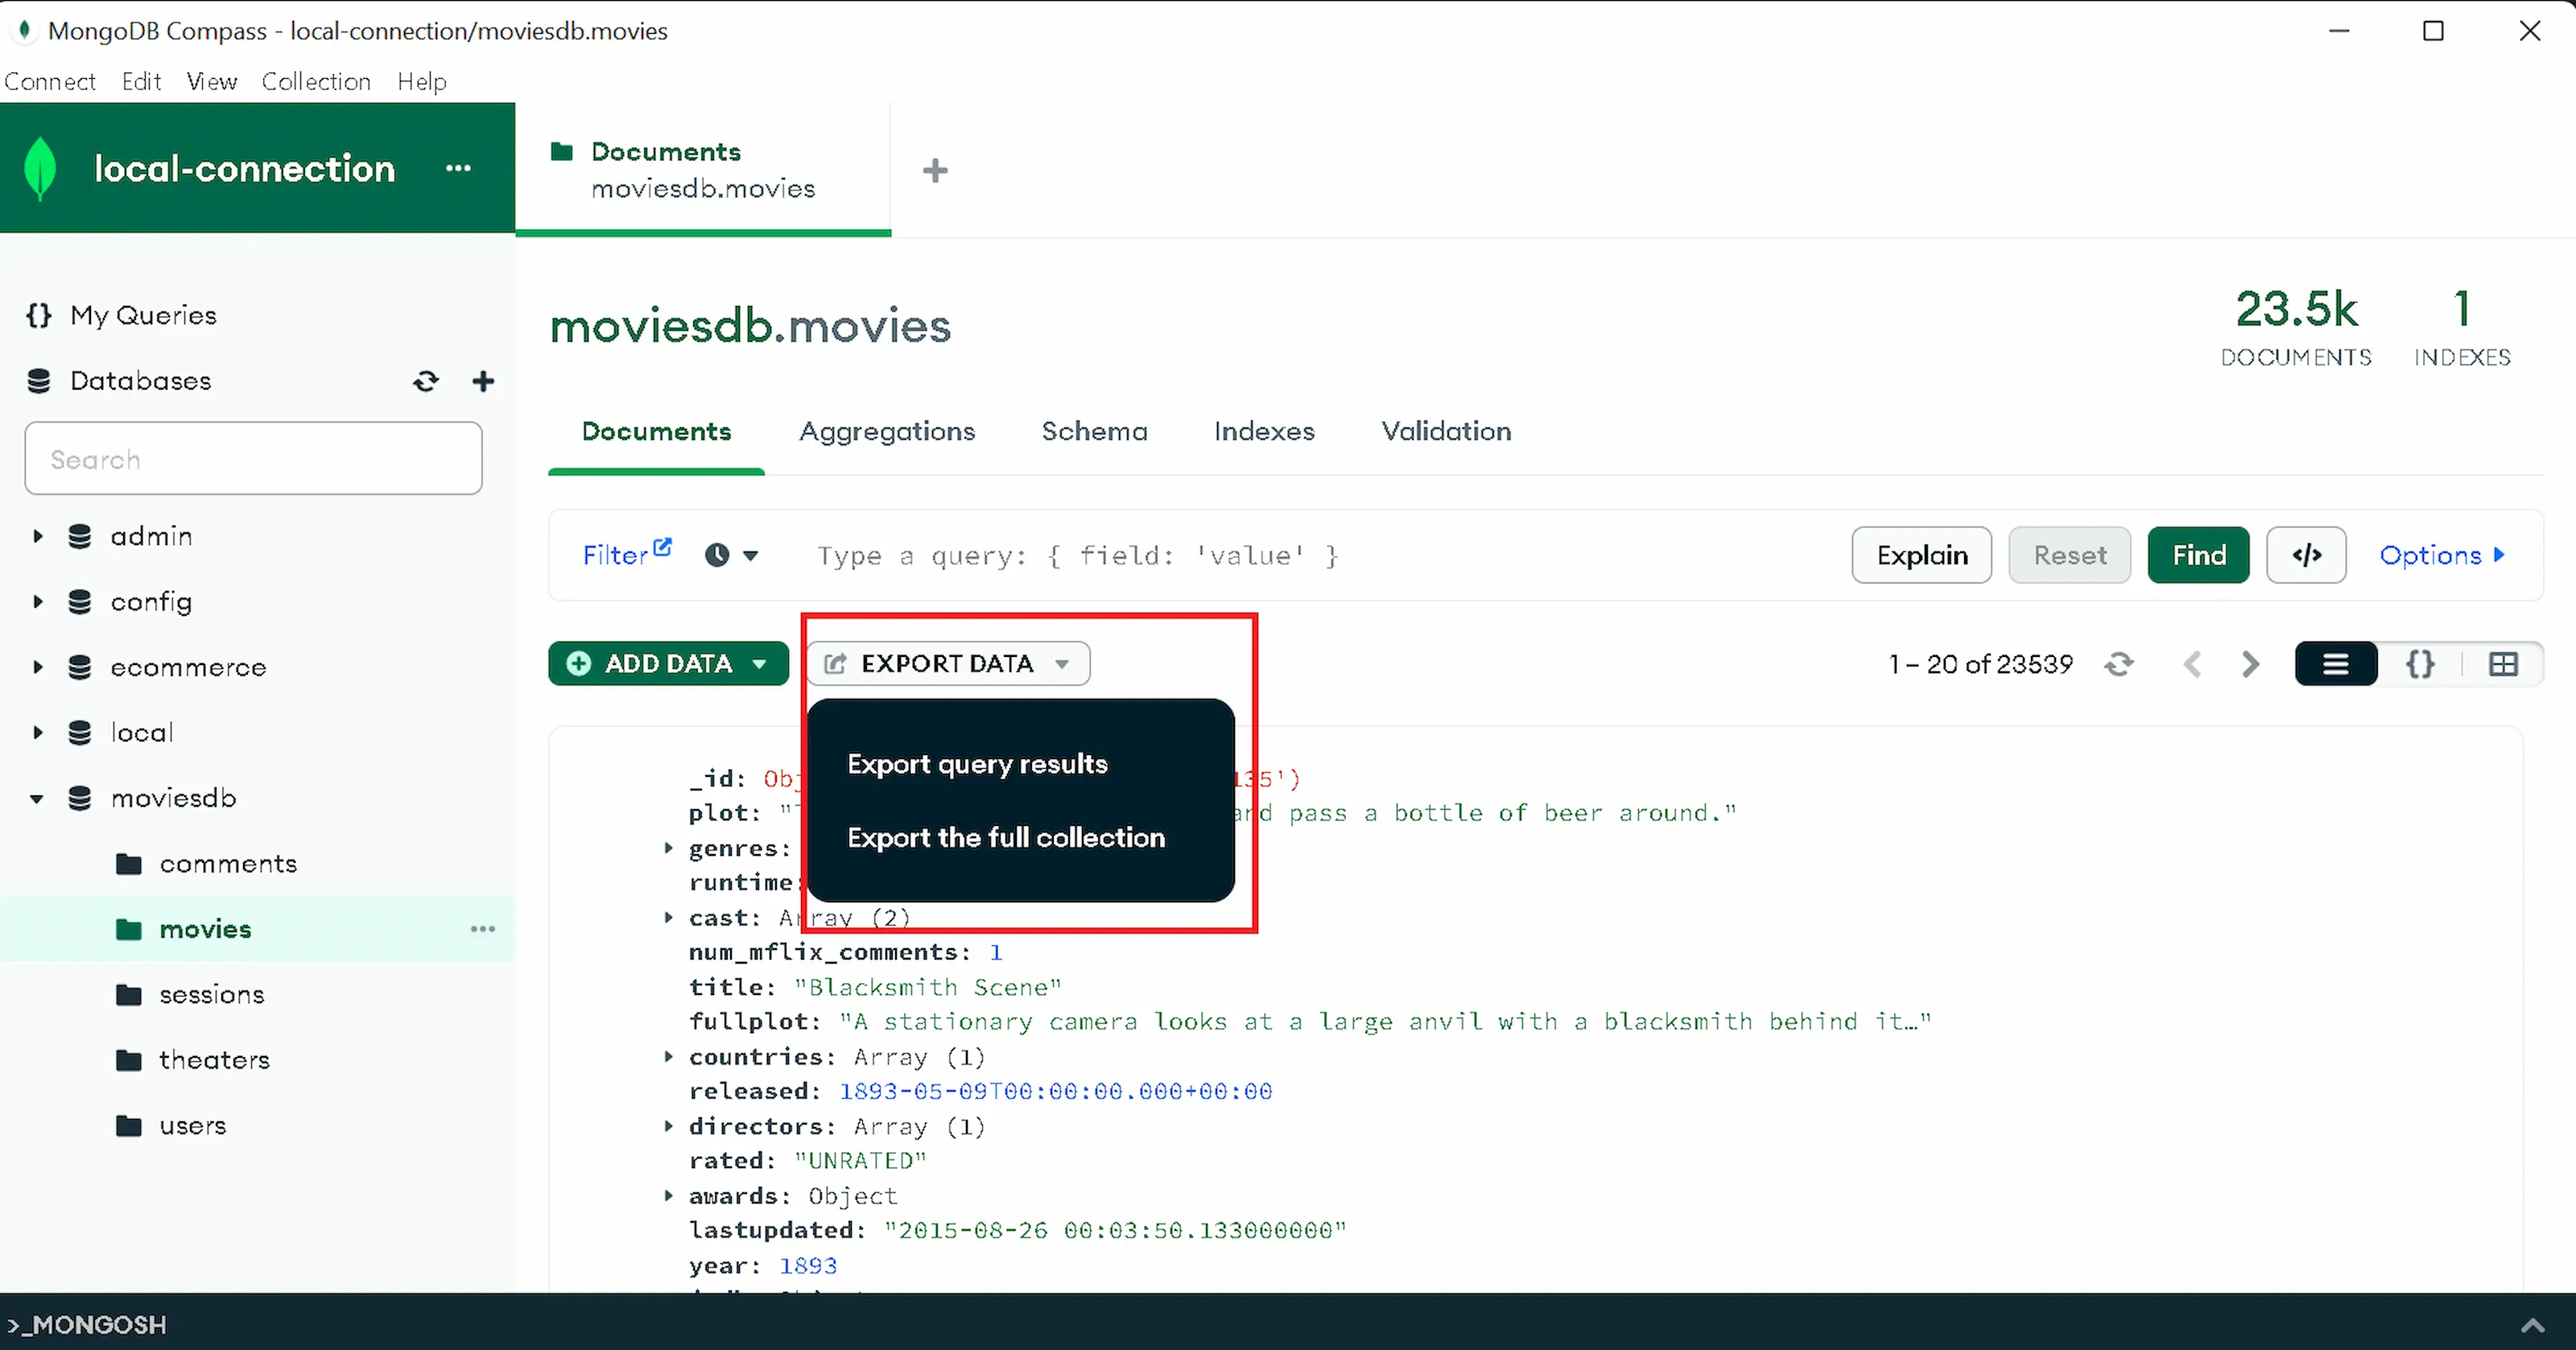Viewport: 2576px width, 1350px height.
Task: Choose Export the full collection
Action: pyautogui.click(x=1006, y=837)
